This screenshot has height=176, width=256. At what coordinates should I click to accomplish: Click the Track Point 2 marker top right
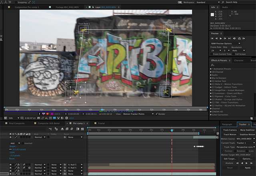click(x=169, y=30)
